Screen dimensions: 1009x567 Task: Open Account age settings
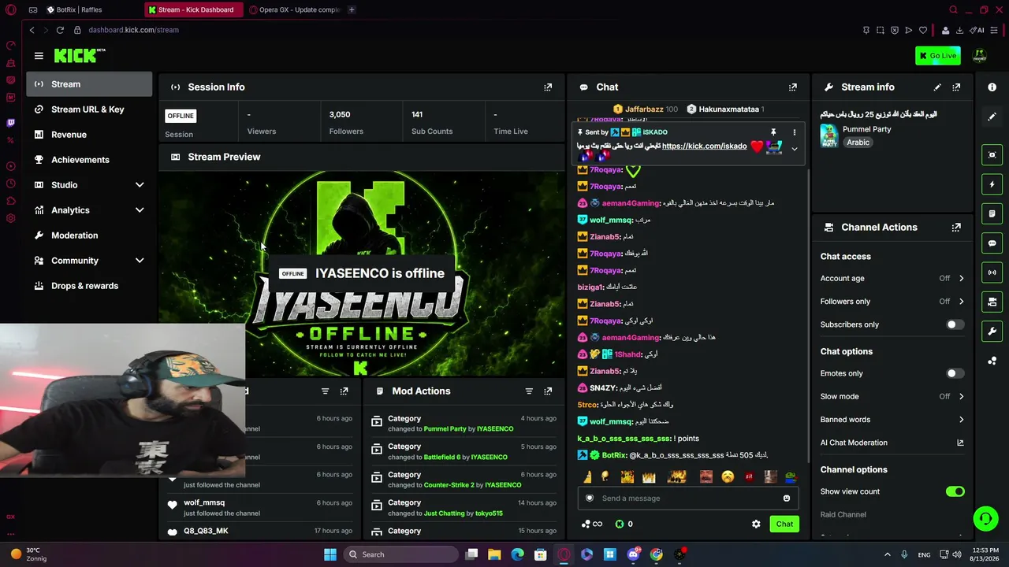[892, 278]
